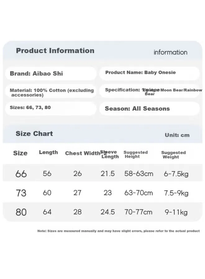Click the Sizes: 66, 73, 80 field
This screenshot has height=279, width=205.
(51, 108)
